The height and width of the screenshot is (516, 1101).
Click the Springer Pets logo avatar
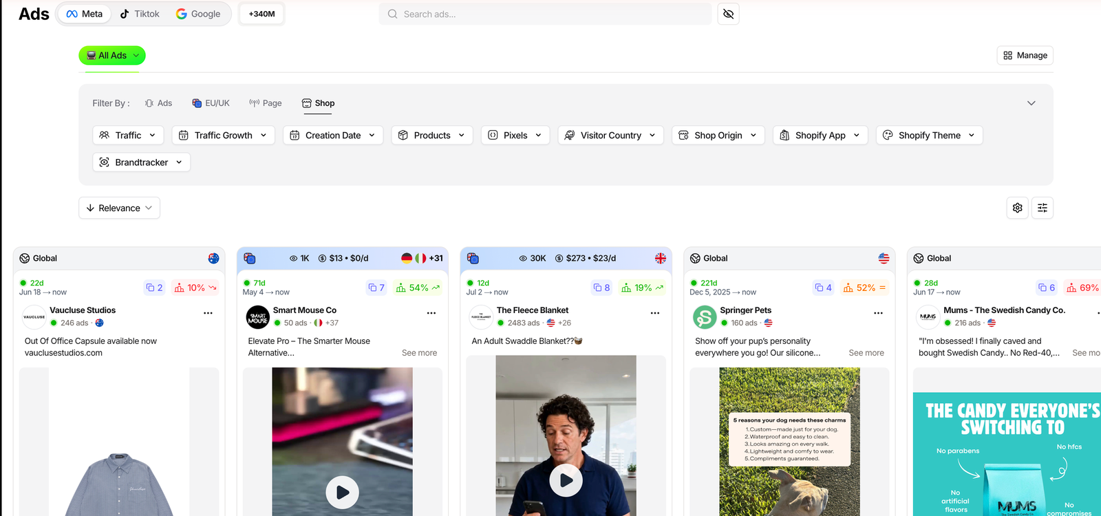click(x=705, y=317)
